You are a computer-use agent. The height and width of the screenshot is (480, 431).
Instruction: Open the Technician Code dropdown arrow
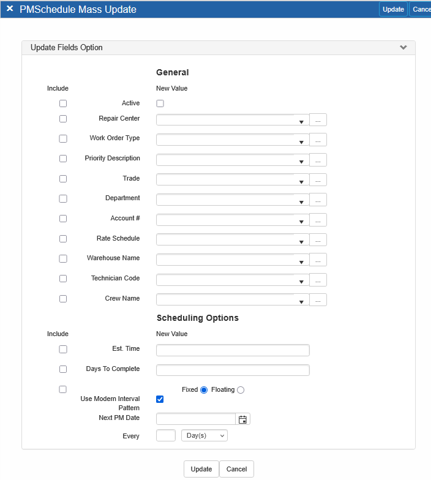point(301,282)
